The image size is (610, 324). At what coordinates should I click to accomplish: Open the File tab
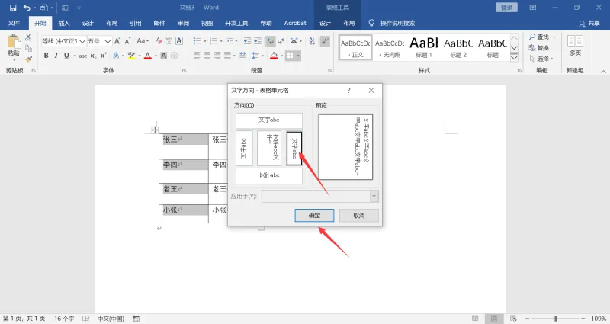[14, 23]
